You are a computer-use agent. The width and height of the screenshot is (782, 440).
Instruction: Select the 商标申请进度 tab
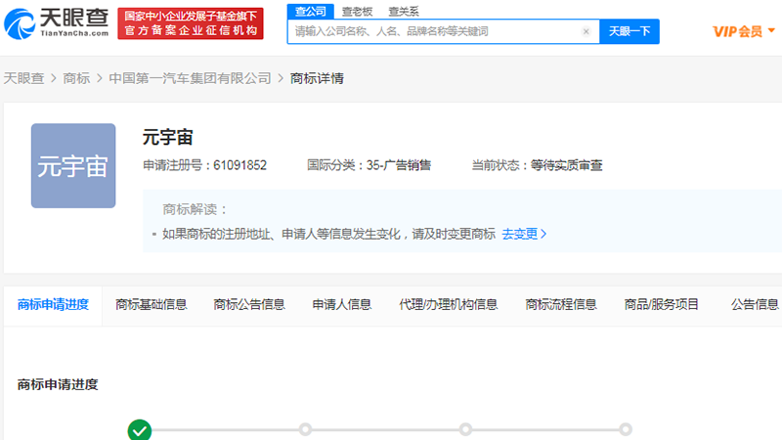point(53,304)
